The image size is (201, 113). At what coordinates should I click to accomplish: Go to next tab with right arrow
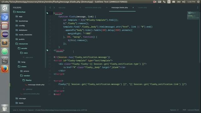[x=54, y=8]
